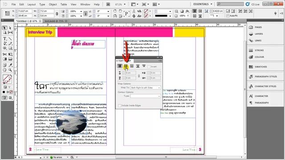Image resolution: width=285 pixels, height=160 pixels.
Task: Select the Eyedropper tool
Action: (x=10, y=65)
